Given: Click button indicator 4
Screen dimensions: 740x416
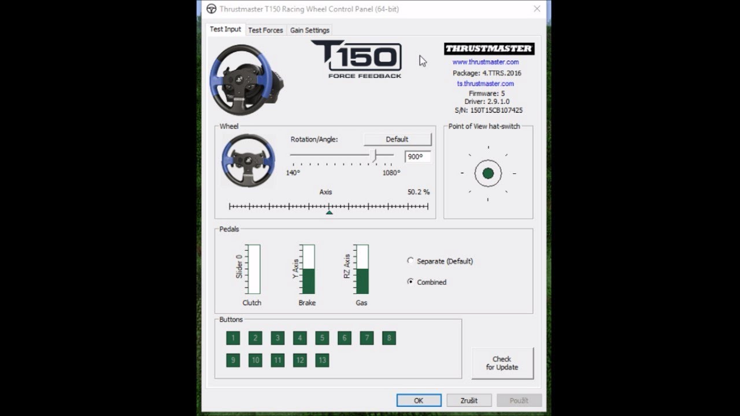Looking at the screenshot, I should point(299,338).
